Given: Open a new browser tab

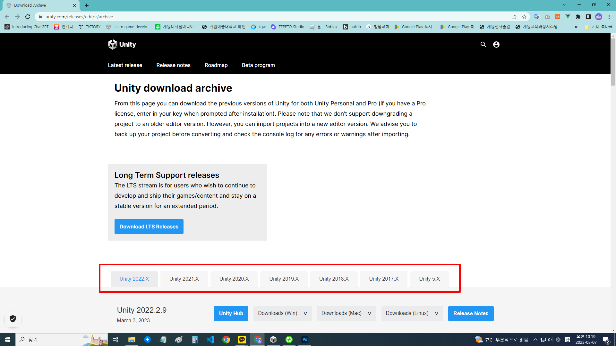Looking at the screenshot, I should tap(87, 5).
